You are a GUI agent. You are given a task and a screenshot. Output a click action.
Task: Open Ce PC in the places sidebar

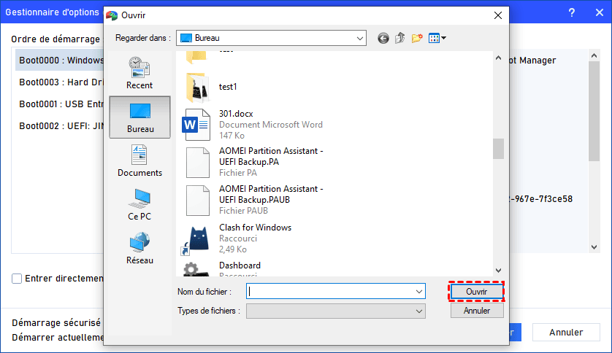(x=139, y=204)
